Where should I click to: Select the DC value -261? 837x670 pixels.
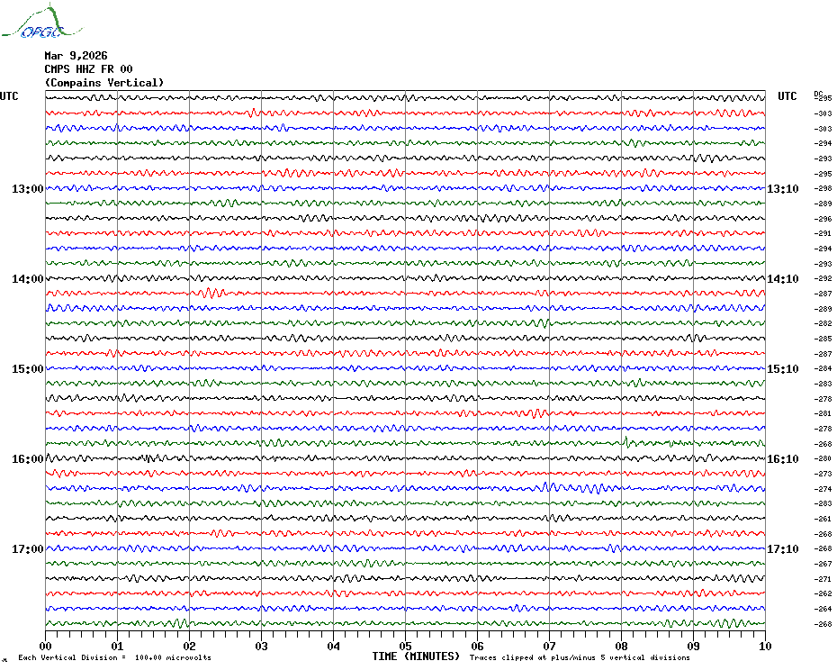click(823, 519)
